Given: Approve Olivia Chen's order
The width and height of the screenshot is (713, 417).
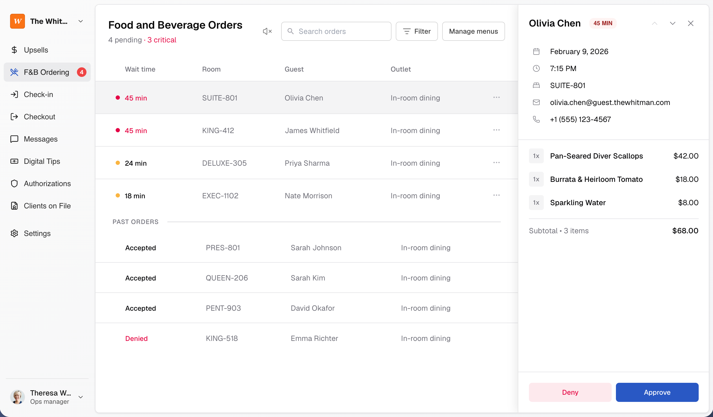Looking at the screenshot, I should pyautogui.click(x=657, y=392).
